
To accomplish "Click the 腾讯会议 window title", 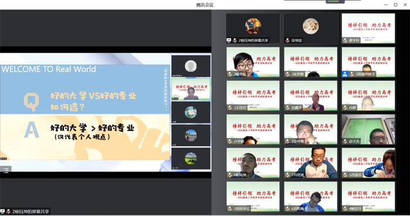I will [x=205, y=5].
